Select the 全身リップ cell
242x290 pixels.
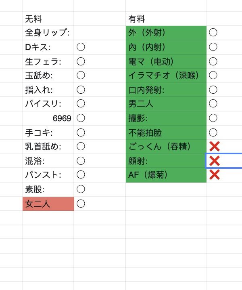48,33
